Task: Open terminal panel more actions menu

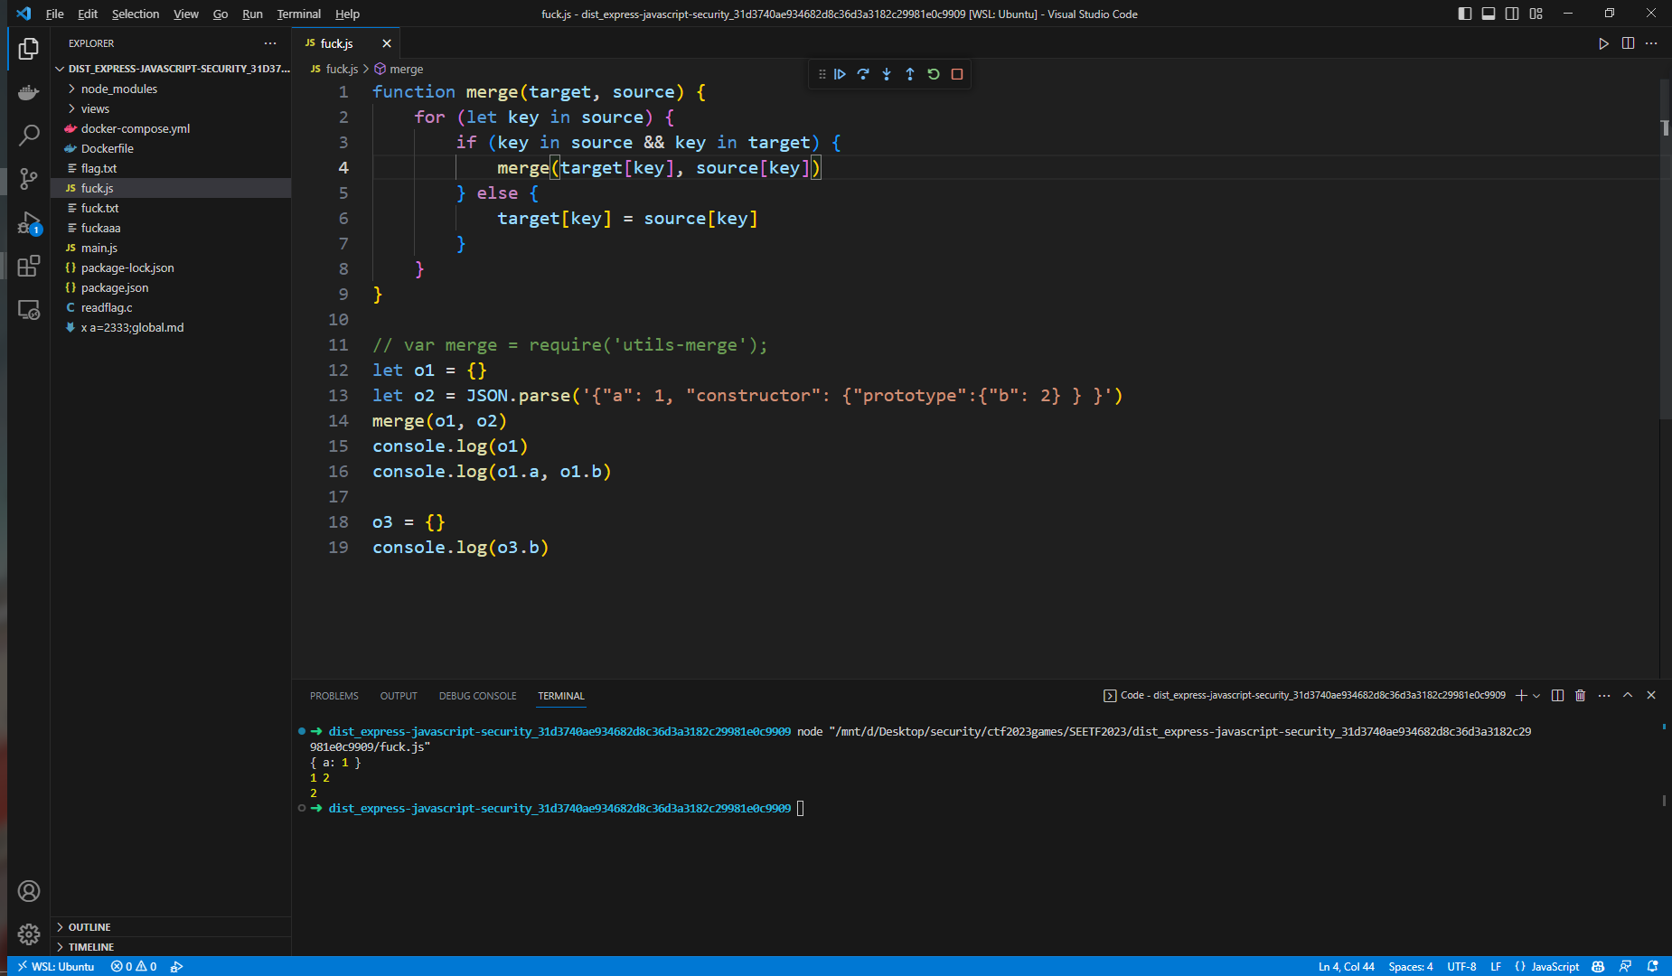Action: tap(1604, 695)
